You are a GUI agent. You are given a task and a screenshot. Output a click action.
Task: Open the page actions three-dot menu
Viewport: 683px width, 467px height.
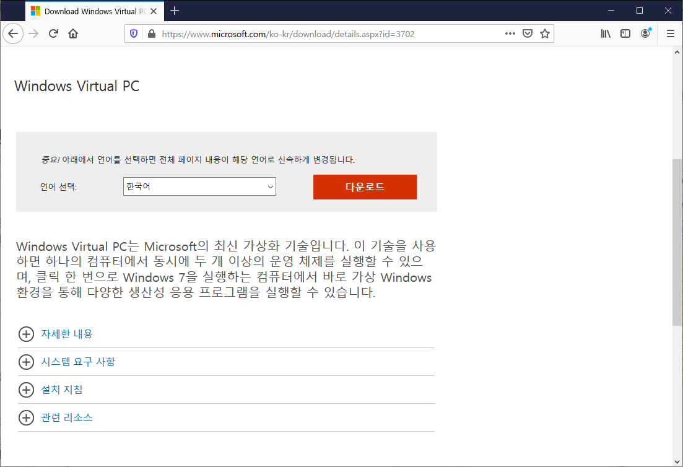[x=510, y=33]
